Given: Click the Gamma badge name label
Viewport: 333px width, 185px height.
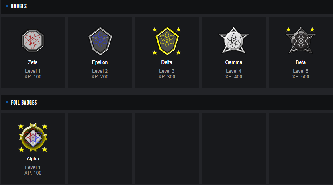Looking at the screenshot, I should pyautogui.click(x=233, y=62).
